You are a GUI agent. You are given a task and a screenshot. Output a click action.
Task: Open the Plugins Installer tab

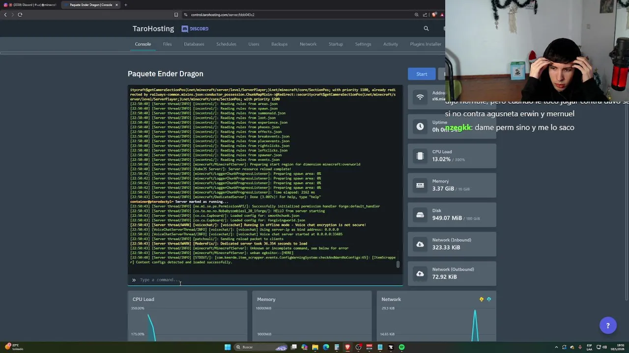pyautogui.click(x=426, y=44)
